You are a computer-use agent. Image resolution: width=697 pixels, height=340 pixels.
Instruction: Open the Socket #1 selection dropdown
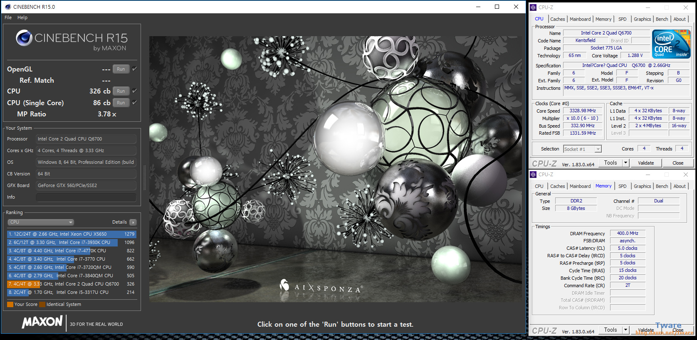(582, 149)
